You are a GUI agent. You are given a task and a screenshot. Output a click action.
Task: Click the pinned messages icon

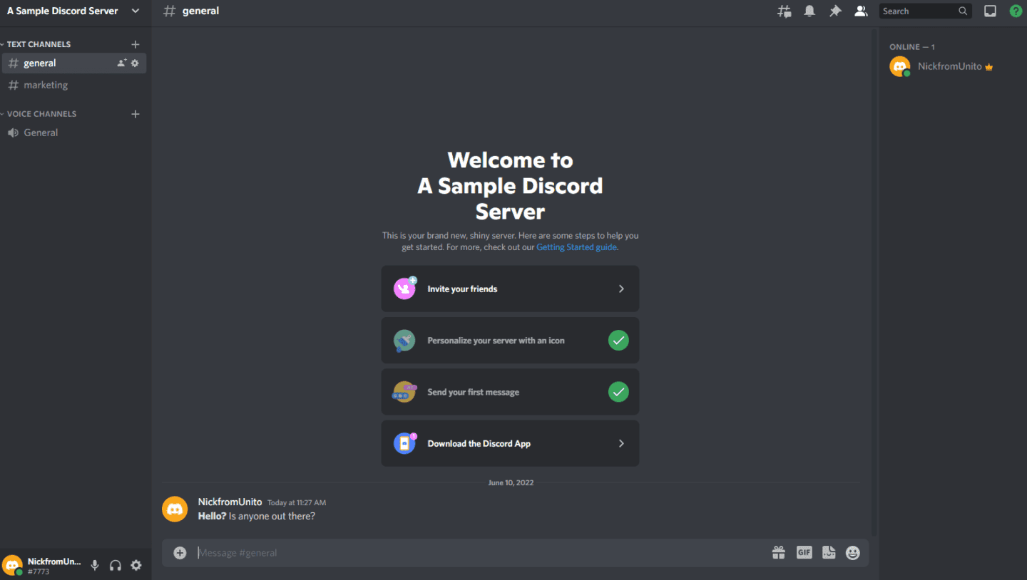click(x=835, y=11)
